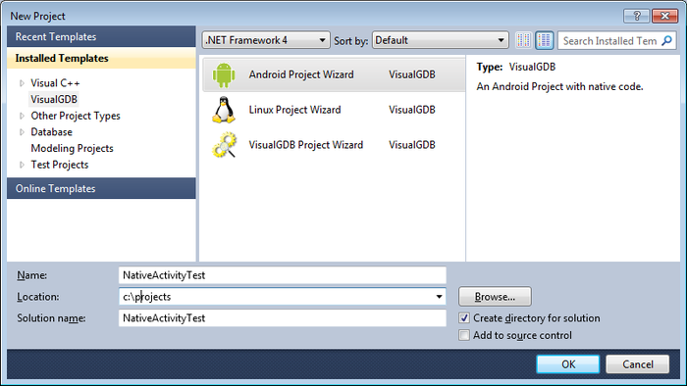Open the Recent Templates section
Screen dimensions: 687x386
click(x=101, y=36)
